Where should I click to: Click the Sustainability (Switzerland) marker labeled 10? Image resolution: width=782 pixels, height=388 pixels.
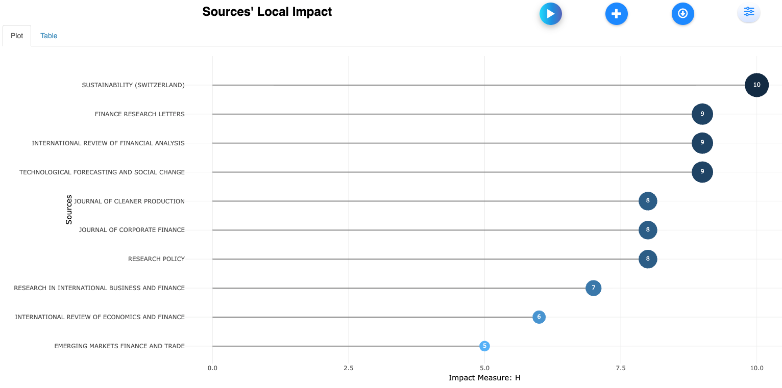click(756, 85)
